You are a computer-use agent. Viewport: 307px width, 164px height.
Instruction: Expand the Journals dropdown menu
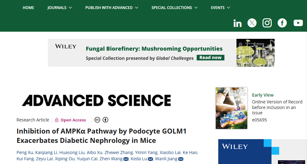(x=60, y=8)
